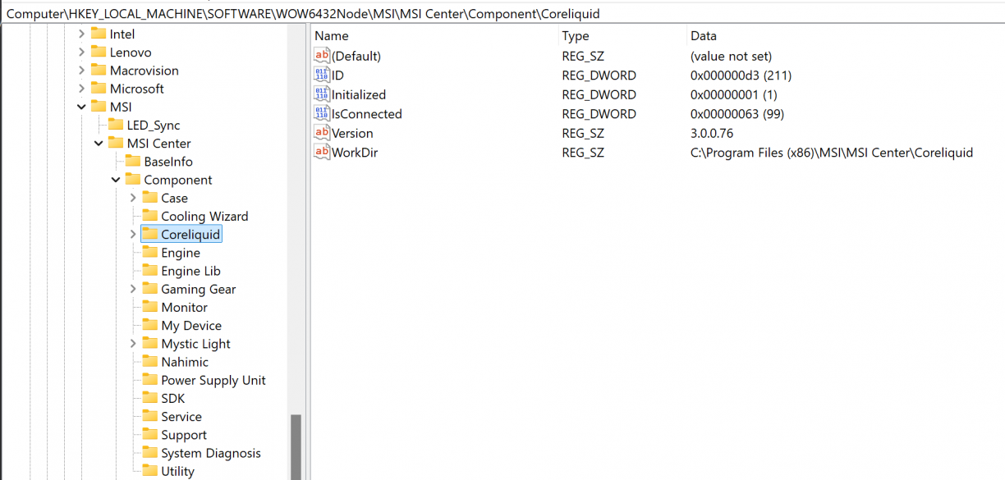The image size is (1005, 480).
Task: Click the IsConnected DWORD value icon
Action: pos(322,114)
